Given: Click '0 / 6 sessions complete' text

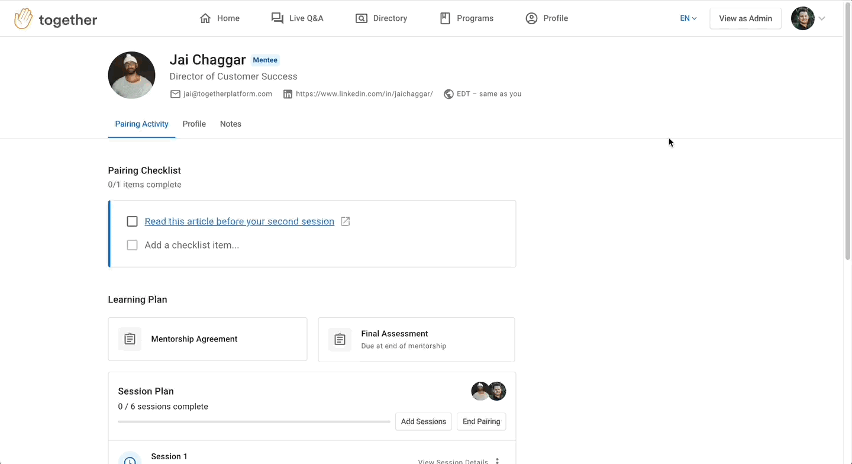Looking at the screenshot, I should point(163,407).
